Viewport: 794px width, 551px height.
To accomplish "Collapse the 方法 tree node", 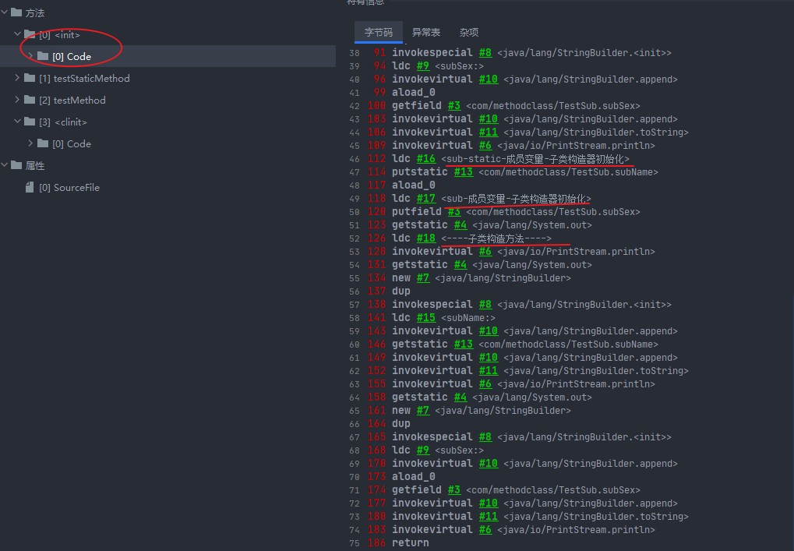I will [5, 12].
